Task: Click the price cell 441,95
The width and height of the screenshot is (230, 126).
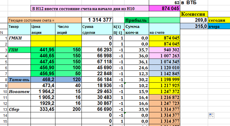Action: pos(43,50)
